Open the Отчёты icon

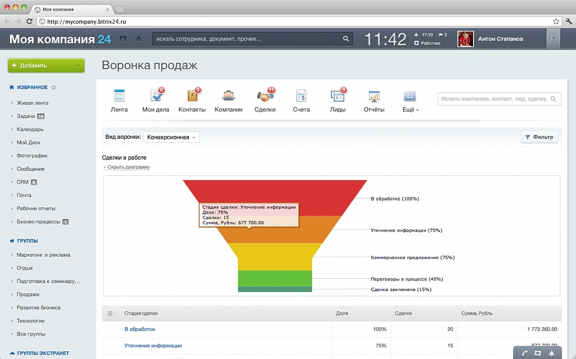373,96
